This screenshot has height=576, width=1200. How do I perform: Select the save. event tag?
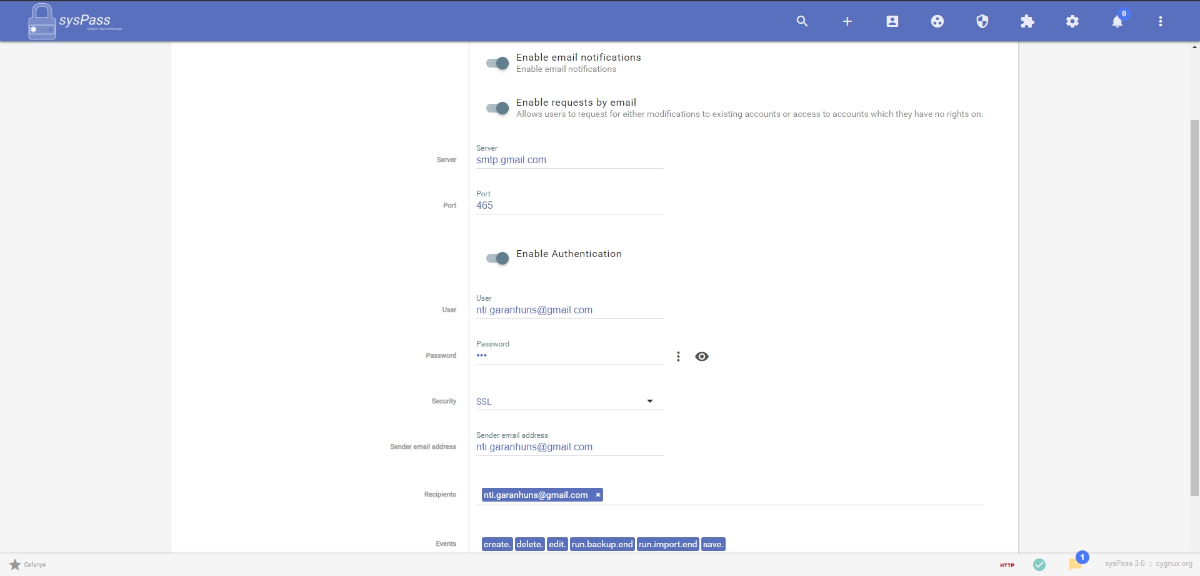[713, 544]
